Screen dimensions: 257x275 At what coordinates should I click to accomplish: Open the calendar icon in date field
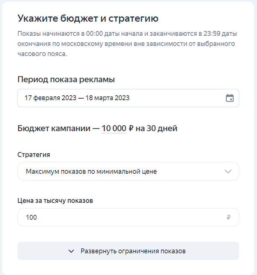pyautogui.click(x=230, y=98)
